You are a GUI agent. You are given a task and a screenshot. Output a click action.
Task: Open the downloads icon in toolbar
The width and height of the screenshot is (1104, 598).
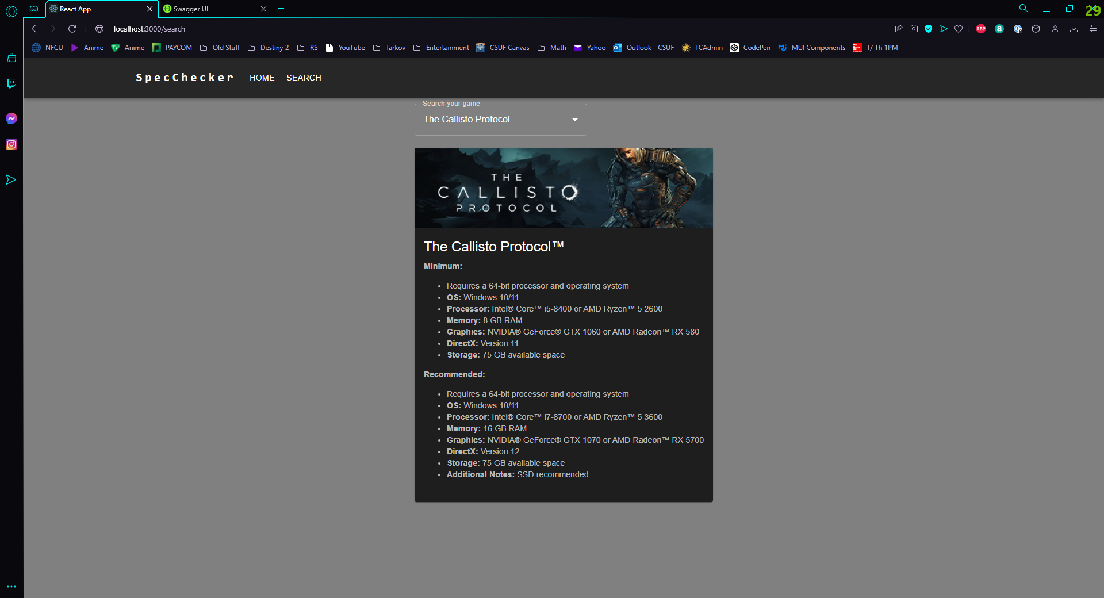[1074, 29]
